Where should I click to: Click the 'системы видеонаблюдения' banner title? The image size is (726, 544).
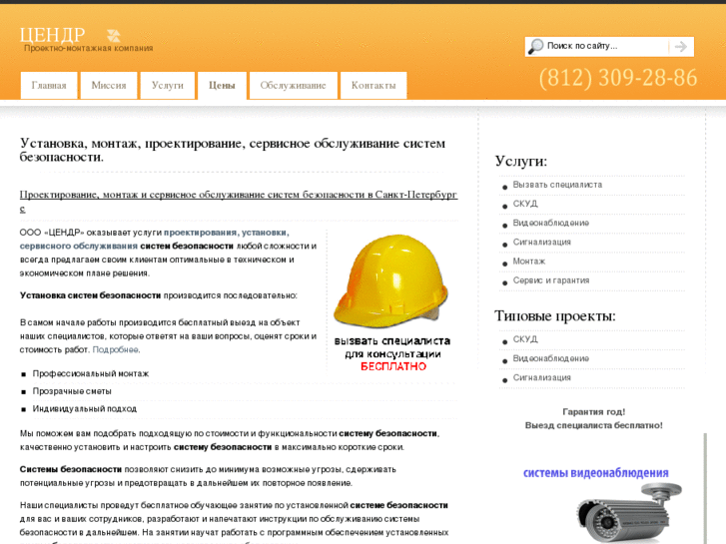[596, 473]
